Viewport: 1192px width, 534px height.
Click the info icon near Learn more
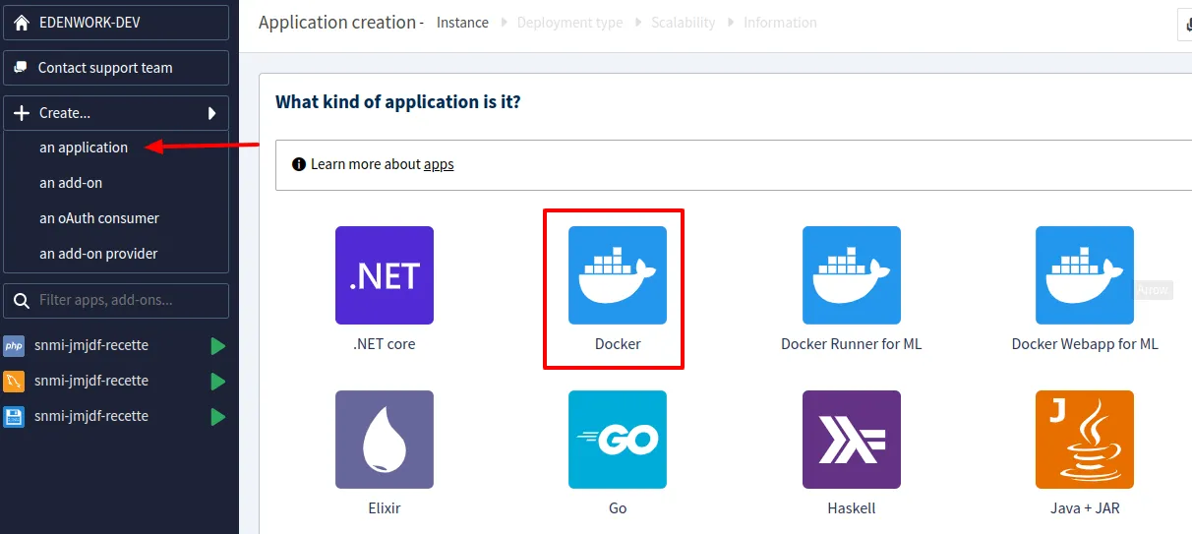coord(299,164)
